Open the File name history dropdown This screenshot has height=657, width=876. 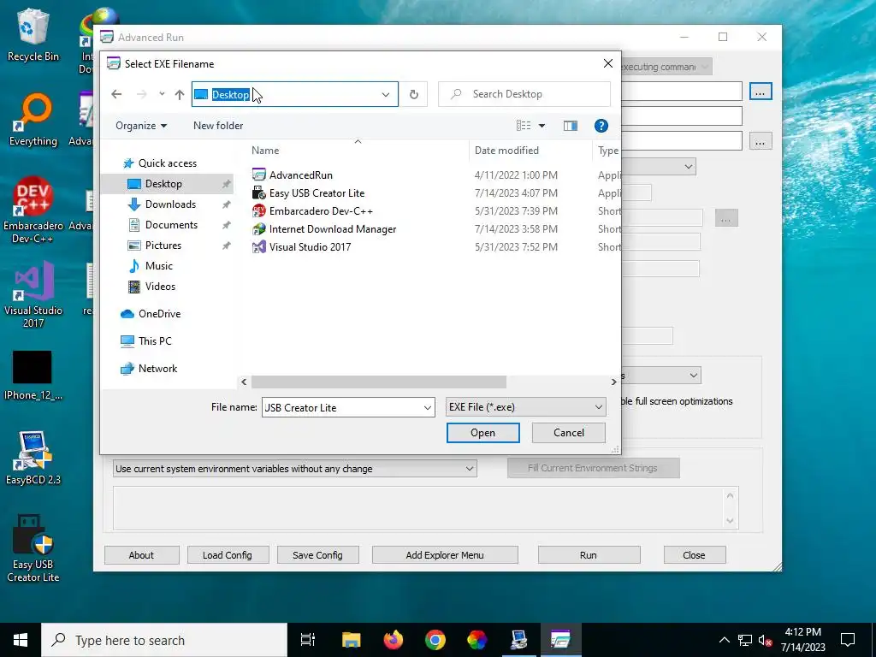[x=428, y=408]
